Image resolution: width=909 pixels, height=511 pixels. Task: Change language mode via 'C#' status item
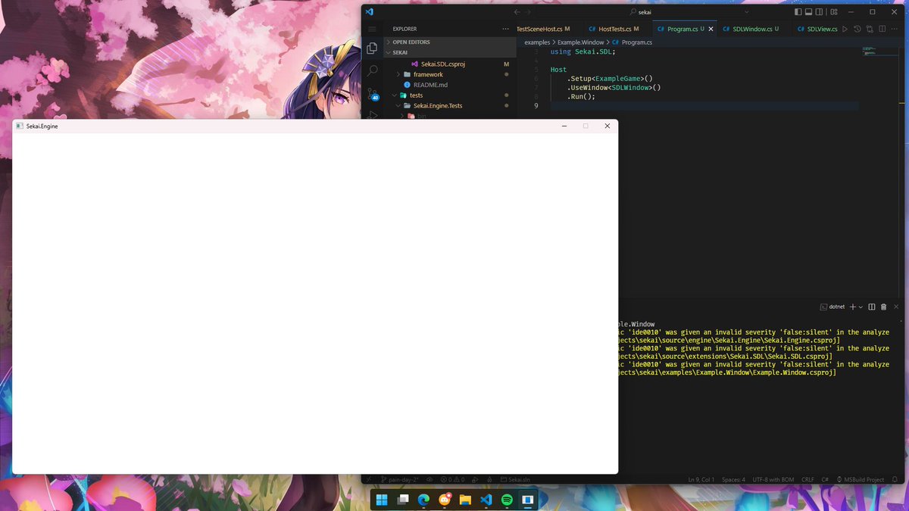click(825, 480)
